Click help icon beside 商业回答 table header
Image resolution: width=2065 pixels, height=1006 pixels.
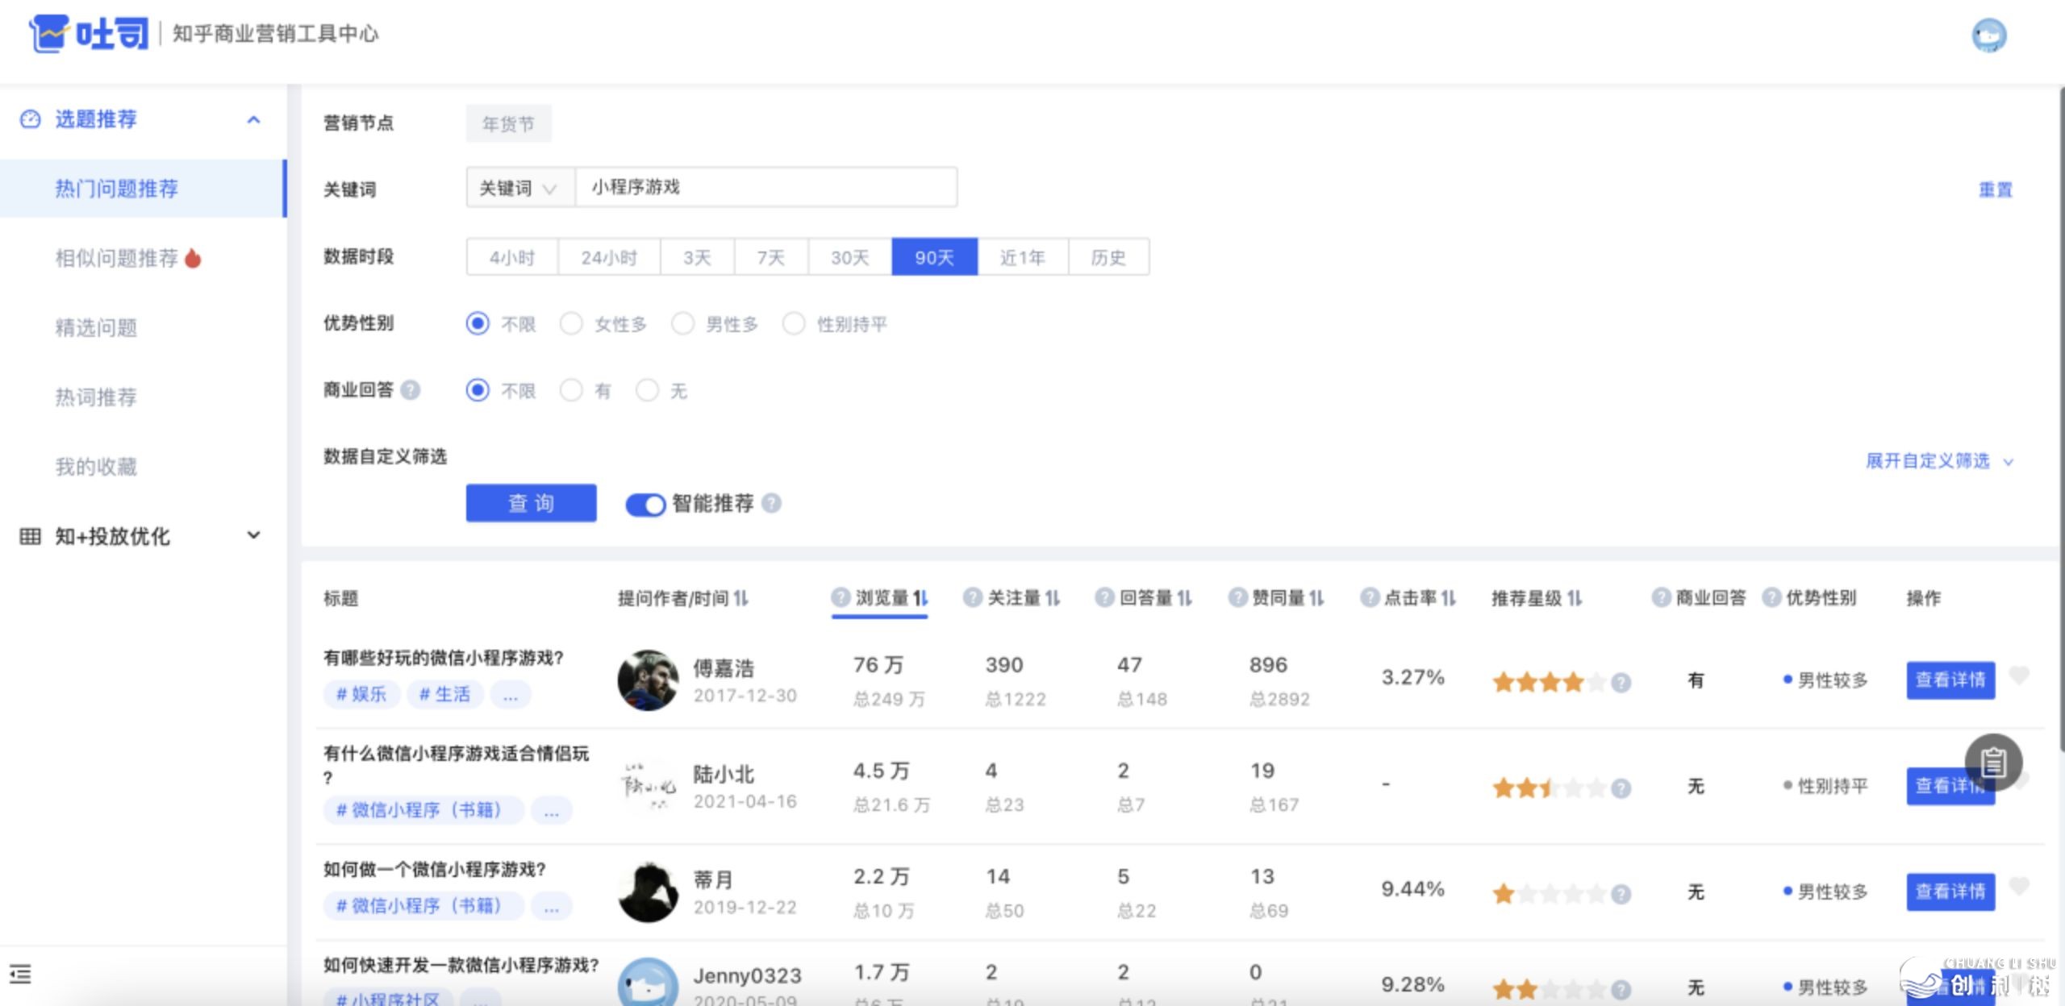[1661, 597]
